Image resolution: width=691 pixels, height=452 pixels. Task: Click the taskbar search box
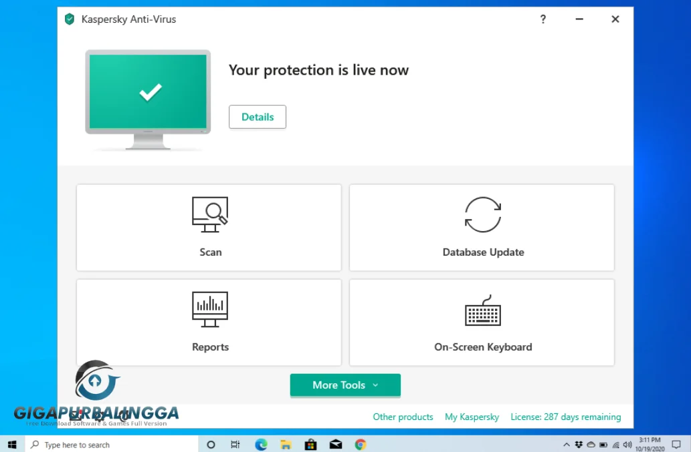tap(112, 445)
